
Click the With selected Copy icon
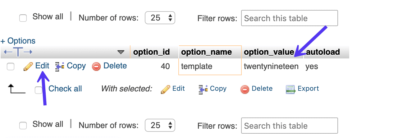click(x=203, y=89)
